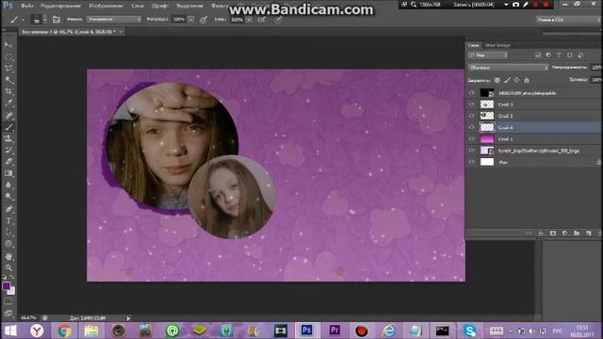Toggle Quick Mask mode icon
This screenshot has height=339, width=603.
8,301
